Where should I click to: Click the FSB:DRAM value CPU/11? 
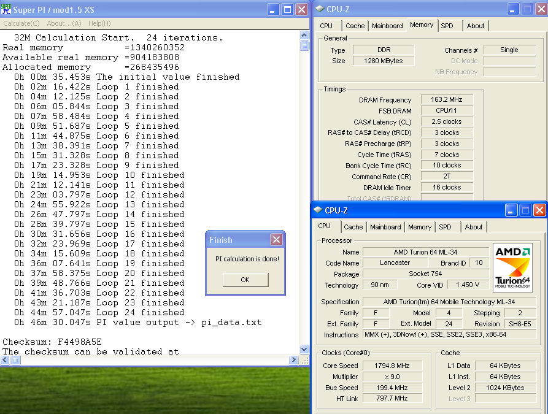click(x=447, y=111)
